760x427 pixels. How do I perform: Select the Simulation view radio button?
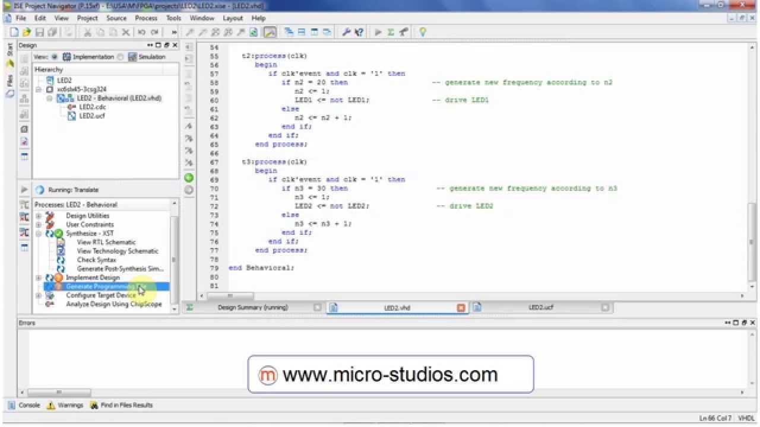(x=121, y=57)
